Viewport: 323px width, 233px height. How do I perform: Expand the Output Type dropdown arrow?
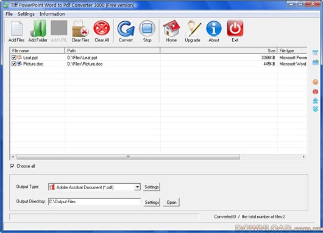coord(137,187)
